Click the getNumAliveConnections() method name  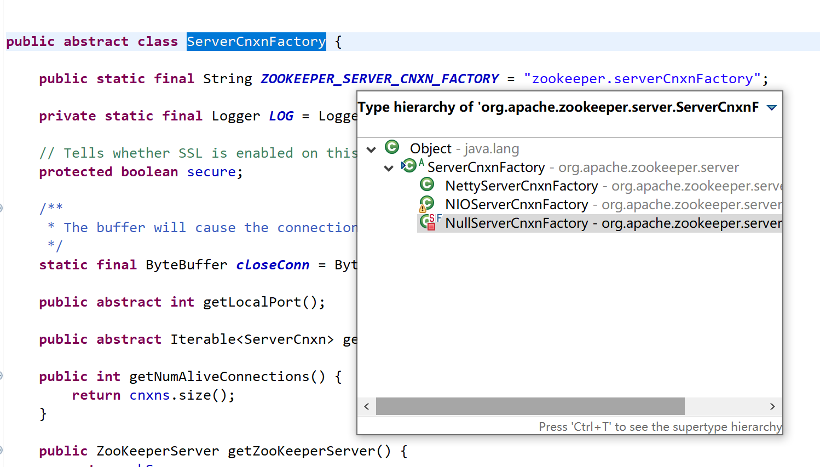coord(227,377)
